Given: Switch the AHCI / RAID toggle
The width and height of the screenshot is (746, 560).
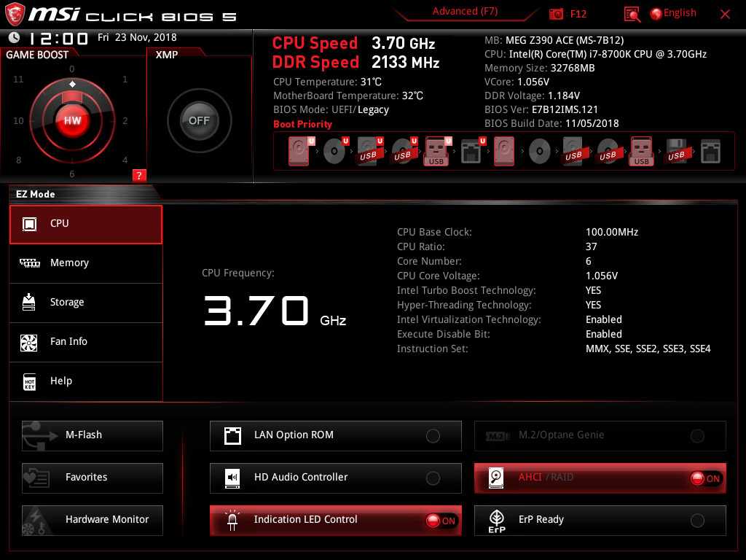Looking at the screenshot, I should (706, 478).
